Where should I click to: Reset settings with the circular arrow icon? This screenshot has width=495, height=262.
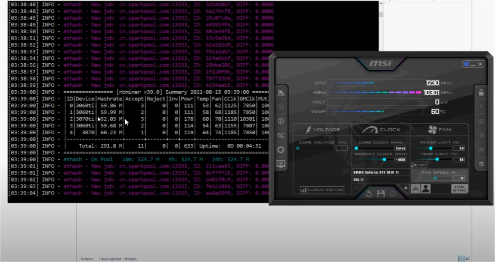(369, 194)
